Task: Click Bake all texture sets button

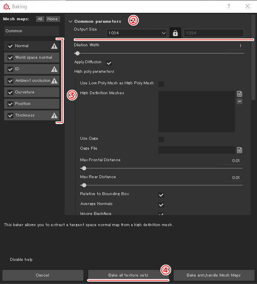Action: point(128,275)
